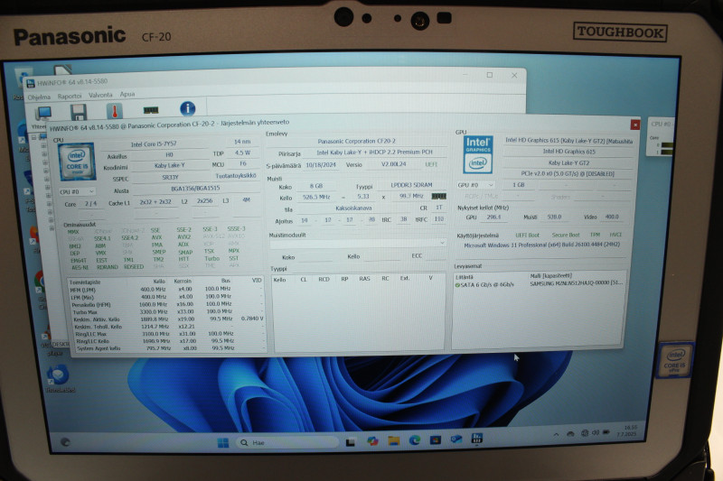Click the floppy disk Save Report icon
The height and width of the screenshot is (481, 723).
pyautogui.click(x=79, y=112)
